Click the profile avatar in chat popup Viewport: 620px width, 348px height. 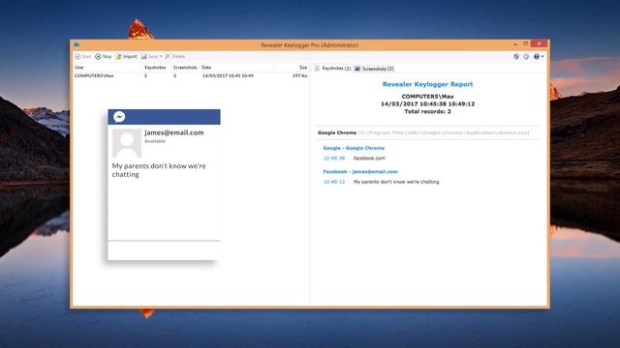127,143
